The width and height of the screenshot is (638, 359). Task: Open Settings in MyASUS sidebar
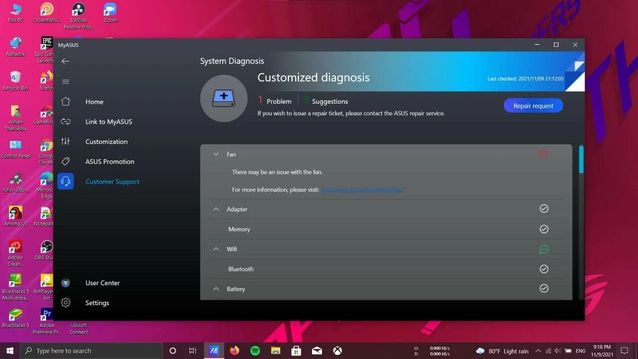pos(97,303)
